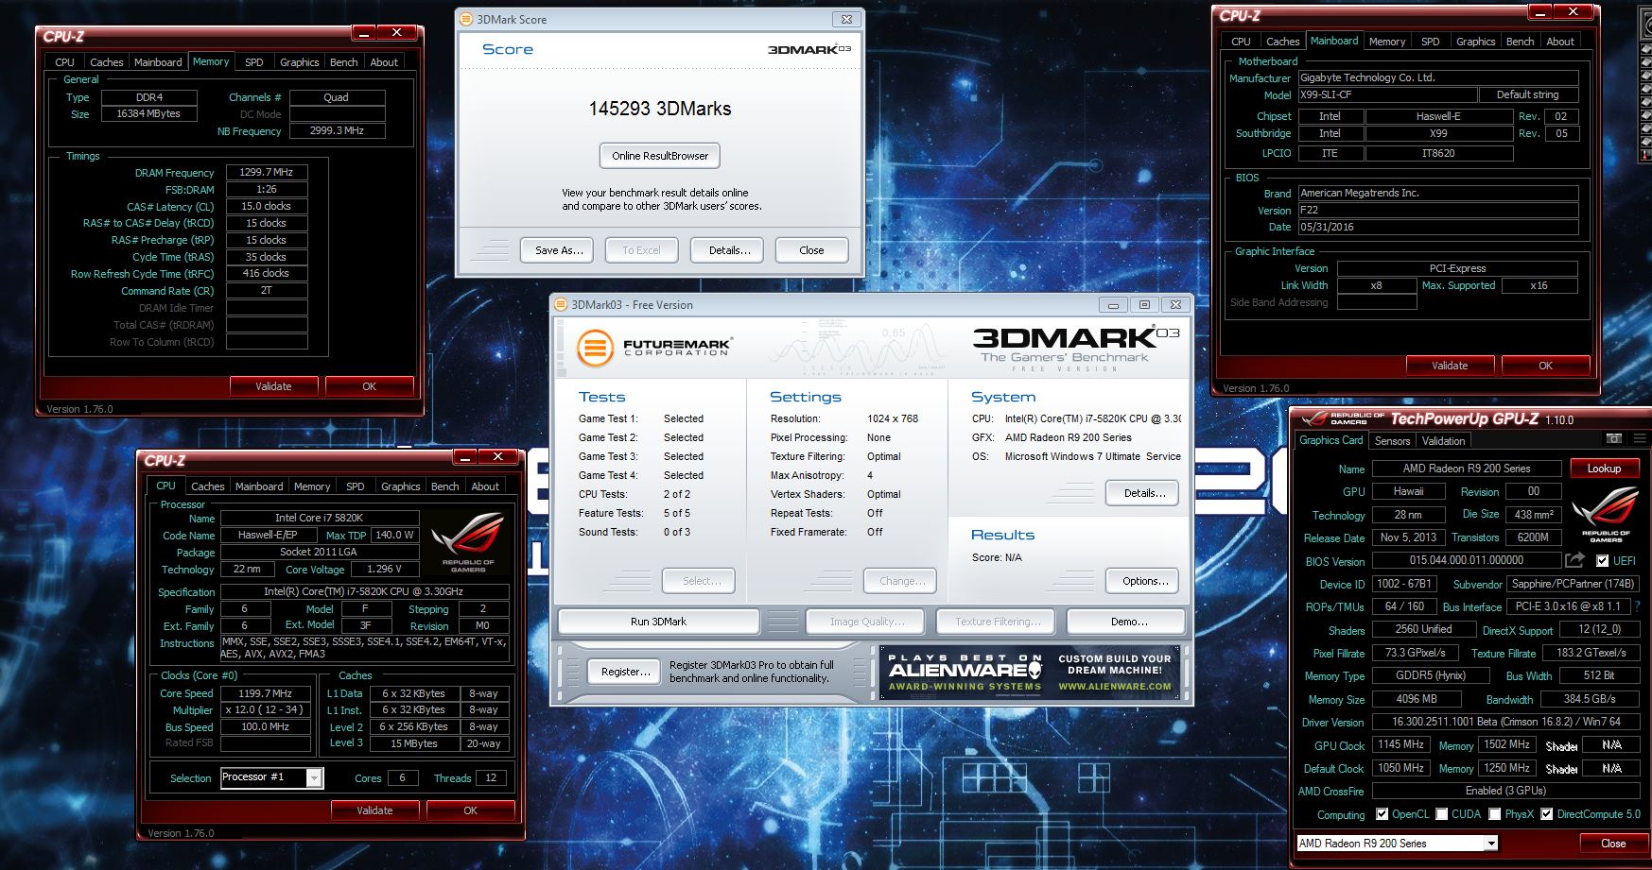Toggle the DirectCompute 5.0 checkbox
The width and height of the screenshot is (1652, 870).
tap(1547, 814)
